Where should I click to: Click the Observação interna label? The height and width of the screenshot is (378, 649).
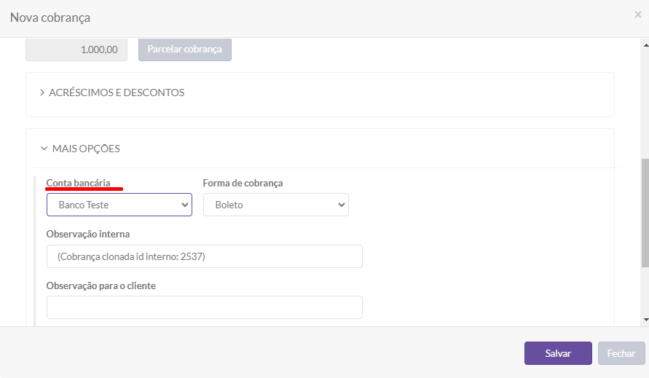[87, 234]
